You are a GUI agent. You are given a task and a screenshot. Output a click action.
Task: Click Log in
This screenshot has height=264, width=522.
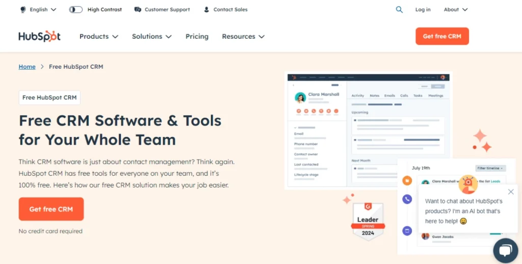pos(423,10)
